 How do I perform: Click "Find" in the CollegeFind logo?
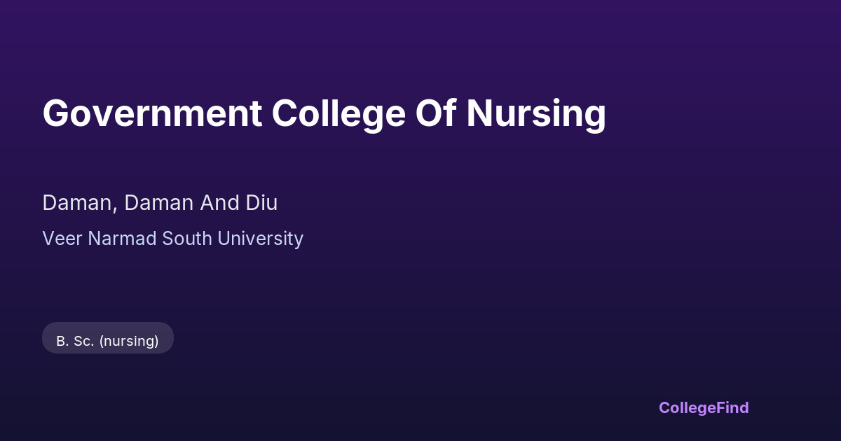tap(732, 407)
